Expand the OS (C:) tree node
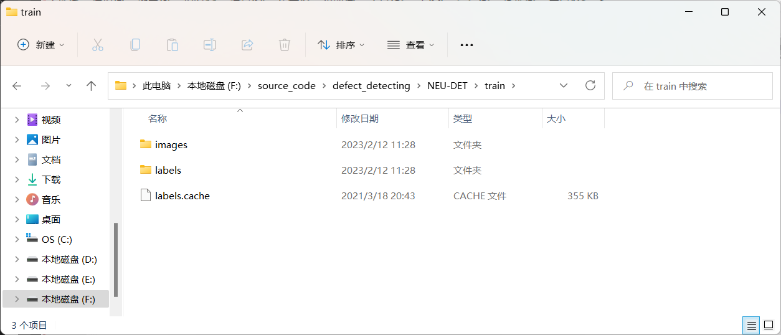The height and width of the screenshot is (335, 781). click(x=16, y=239)
